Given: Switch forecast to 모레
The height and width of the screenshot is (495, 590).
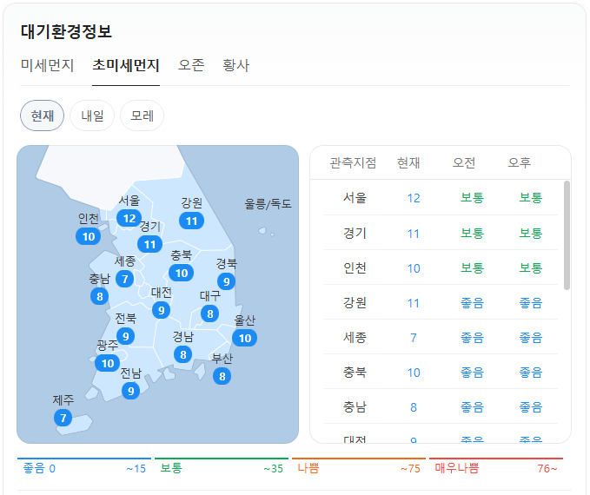Looking at the screenshot, I should click(x=142, y=115).
